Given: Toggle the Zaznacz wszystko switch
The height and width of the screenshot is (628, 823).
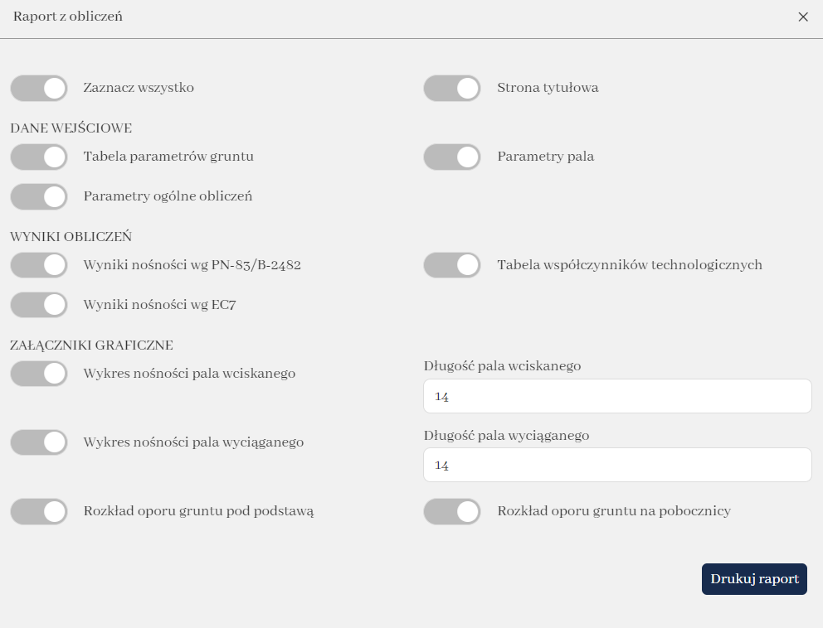Looking at the screenshot, I should point(39,88).
